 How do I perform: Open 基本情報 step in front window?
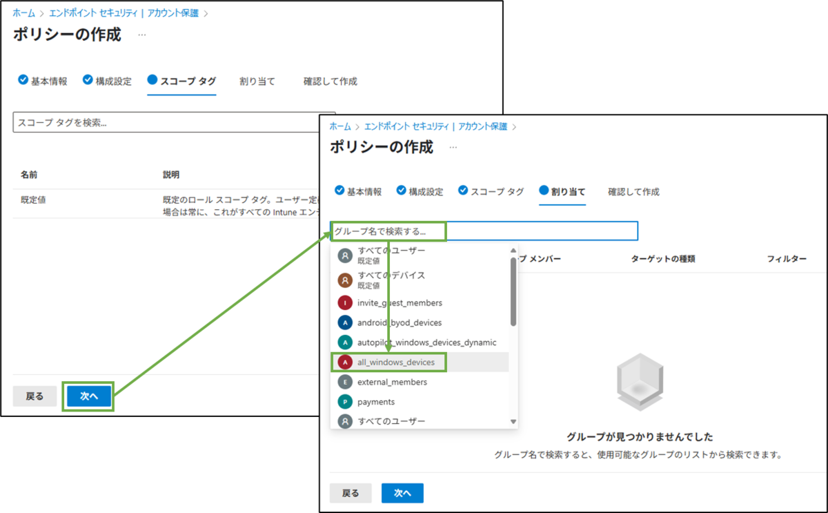coord(357,191)
